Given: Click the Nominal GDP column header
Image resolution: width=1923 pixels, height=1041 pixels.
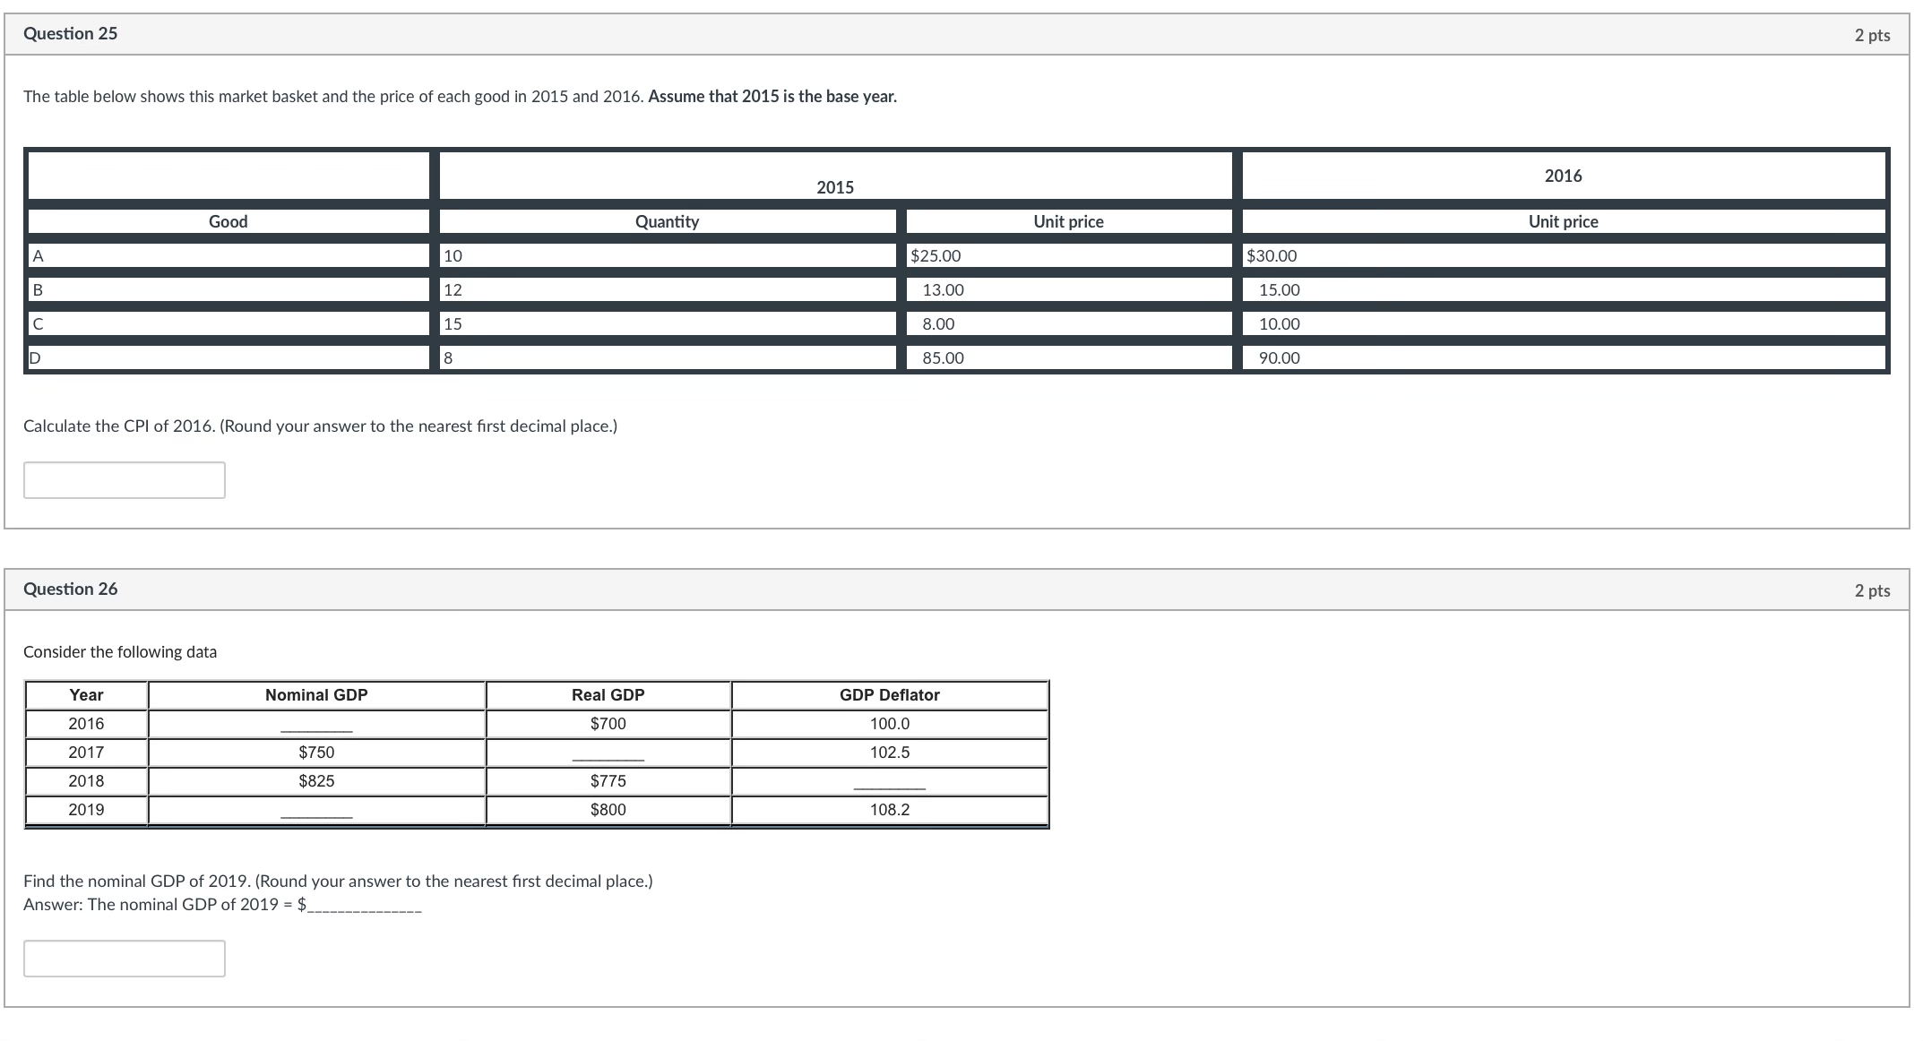Looking at the screenshot, I should tap(316, 695).
